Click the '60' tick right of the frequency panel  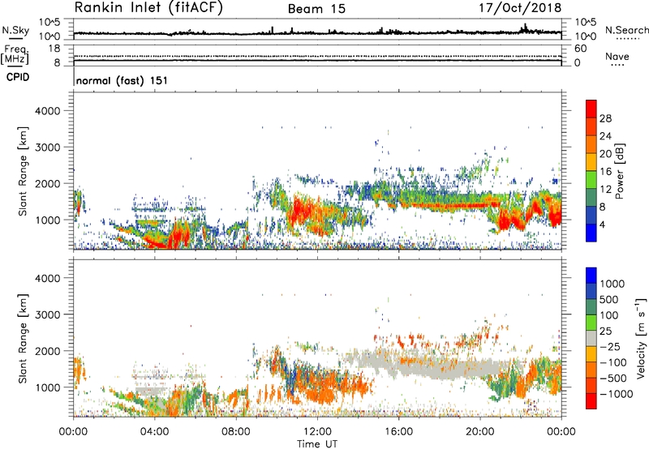[580, 49]
